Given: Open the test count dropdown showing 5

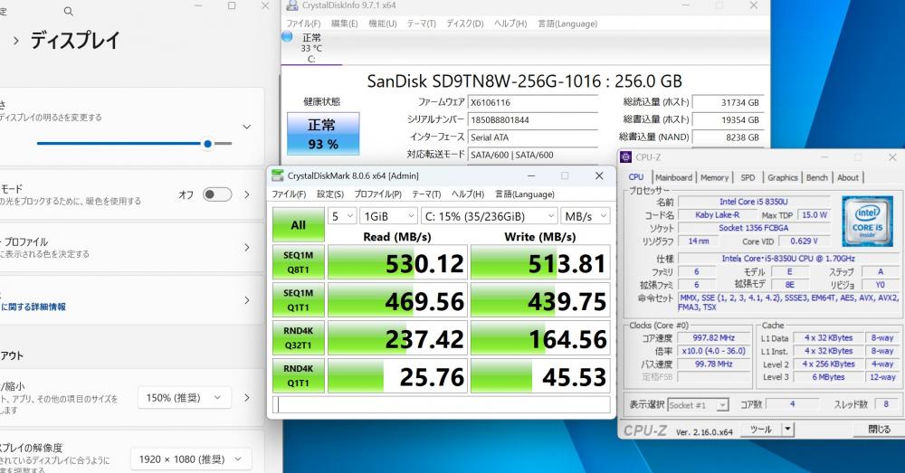Looking at the screenshot, I should 342,216.
